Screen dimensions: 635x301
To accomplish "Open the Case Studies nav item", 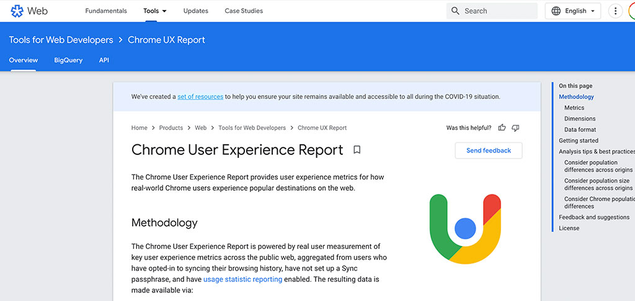I will (x=244, y=11).
